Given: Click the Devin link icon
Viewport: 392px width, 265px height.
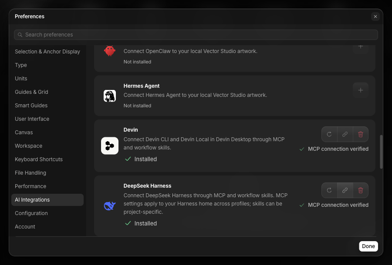Looking at the screenshot, I should click(x=345, y=134).
